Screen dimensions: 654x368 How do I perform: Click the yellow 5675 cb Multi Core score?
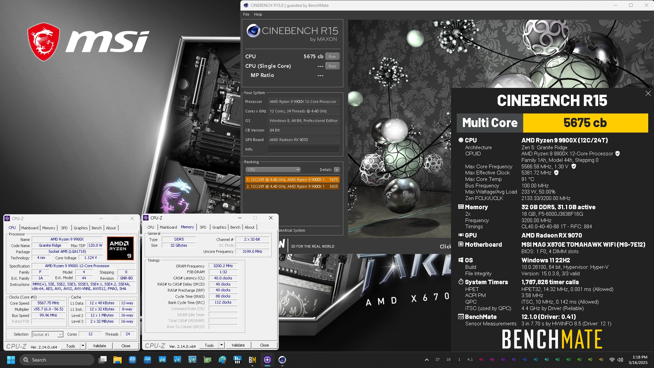point(585,123)
